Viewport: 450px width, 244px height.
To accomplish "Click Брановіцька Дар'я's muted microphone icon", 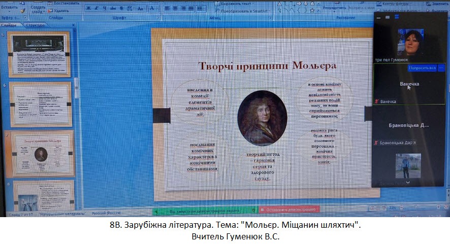I will (376, 143).
